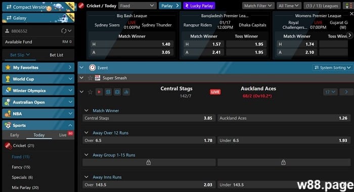
Task: Click the My Favorites star icon
Action: (8, 68)
